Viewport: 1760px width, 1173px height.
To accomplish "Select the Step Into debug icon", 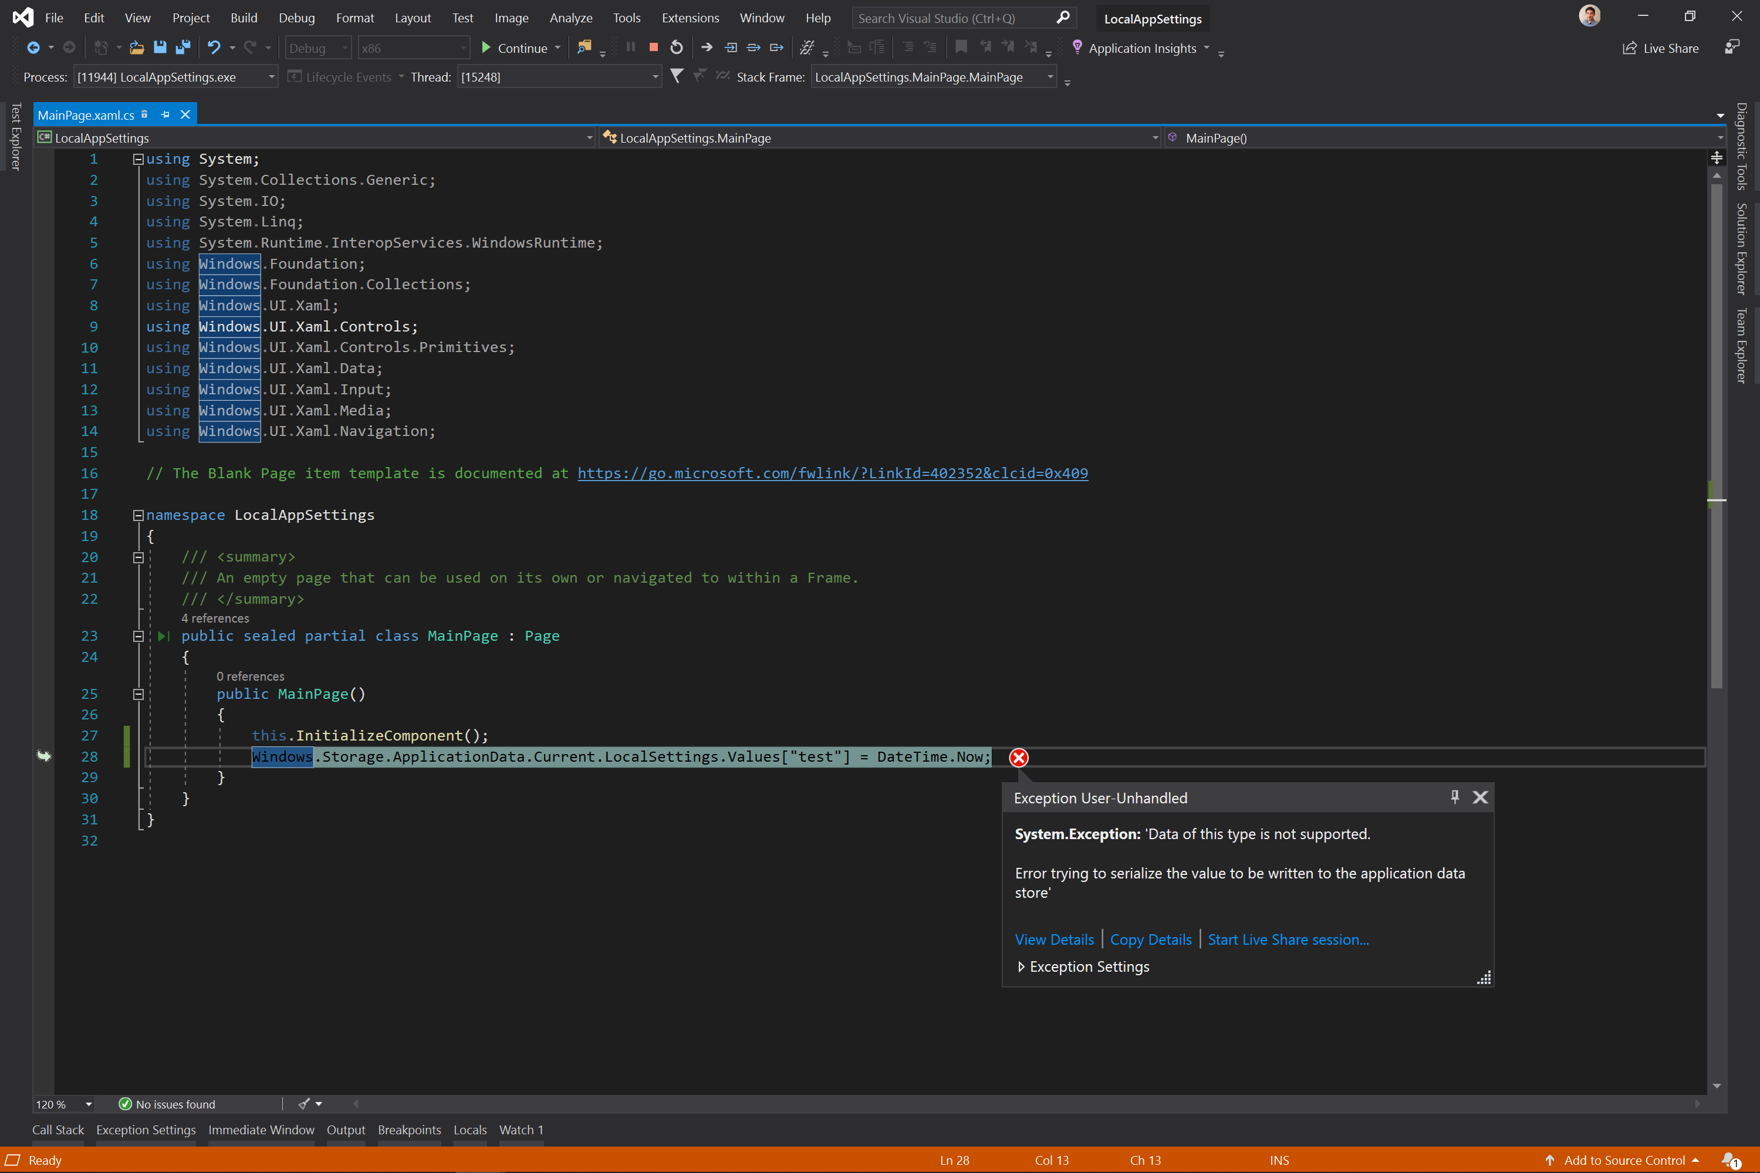I will pyautogui.click(x=730, y=46).
